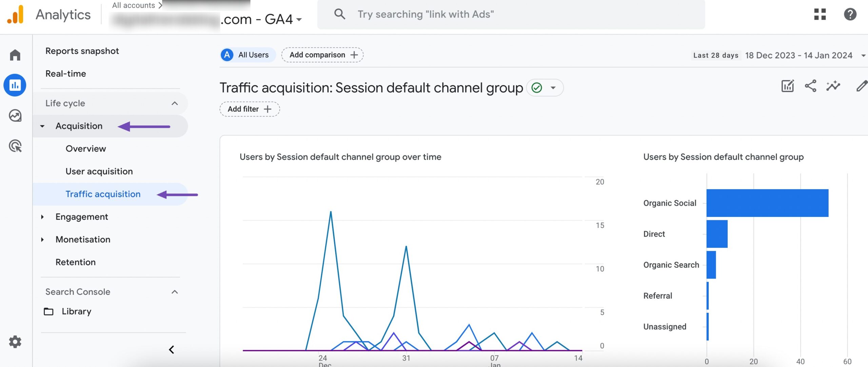Open the report status dropdown arrow
This screenshot has width=868, height=367.
[x=553, y=88]
